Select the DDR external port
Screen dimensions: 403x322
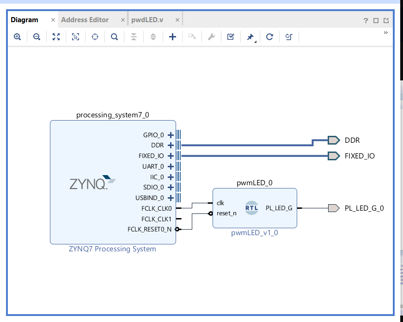[334, 140]
